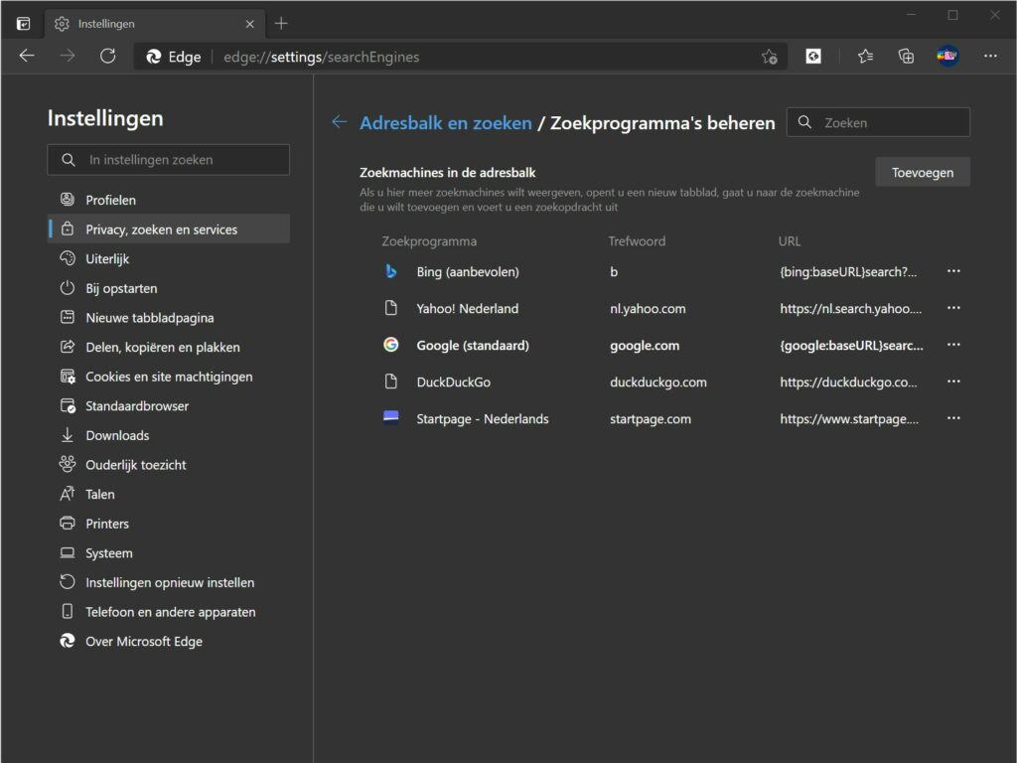The width and height of the screenshot is (1017, 763).
Task: Reload the page with the refresh icon
Action: click(107, 57)
